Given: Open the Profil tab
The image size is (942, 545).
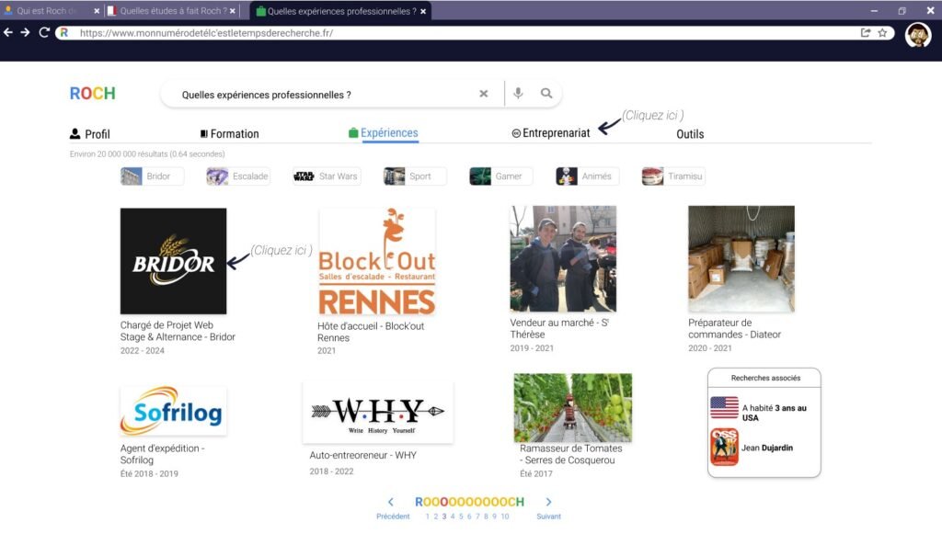Looking at the screenshot, I should pyautogui.click(x=90, y=134).
